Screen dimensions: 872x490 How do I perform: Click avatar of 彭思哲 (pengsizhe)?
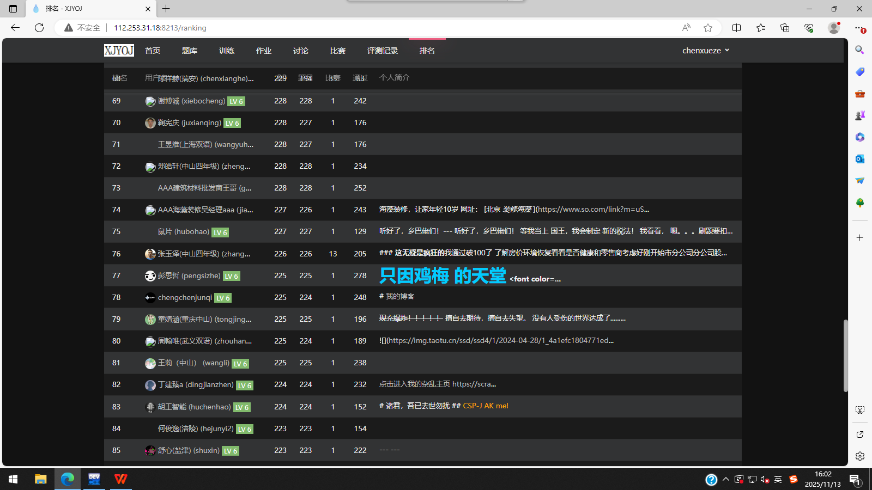click(x=150, y=276)
